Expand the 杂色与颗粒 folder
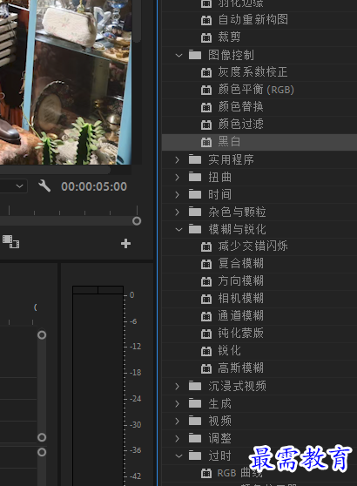The height and width of the screenshot is (486, 357). (178, 212)
